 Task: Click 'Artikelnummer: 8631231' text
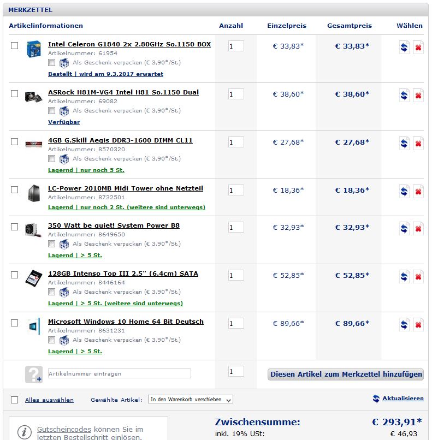coord(86,331)
